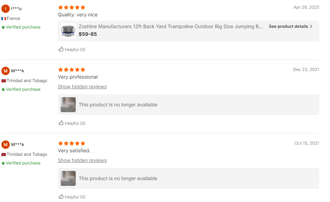
Task: Click Trinidad and Tobago flag on Dec 23 review
Action: pos(3,81)
